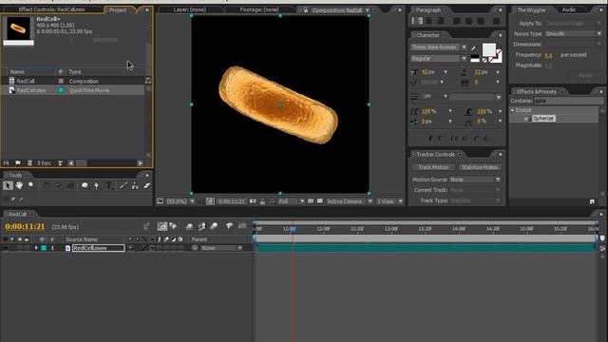
Task: Expand the RedCell.mov layer properties
Action: (x=36, y=248)
